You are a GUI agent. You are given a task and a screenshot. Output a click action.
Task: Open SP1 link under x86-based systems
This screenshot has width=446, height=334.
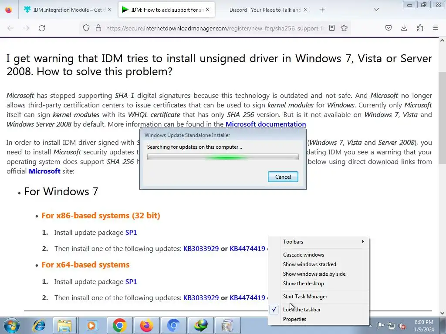[x=131, y=233]
